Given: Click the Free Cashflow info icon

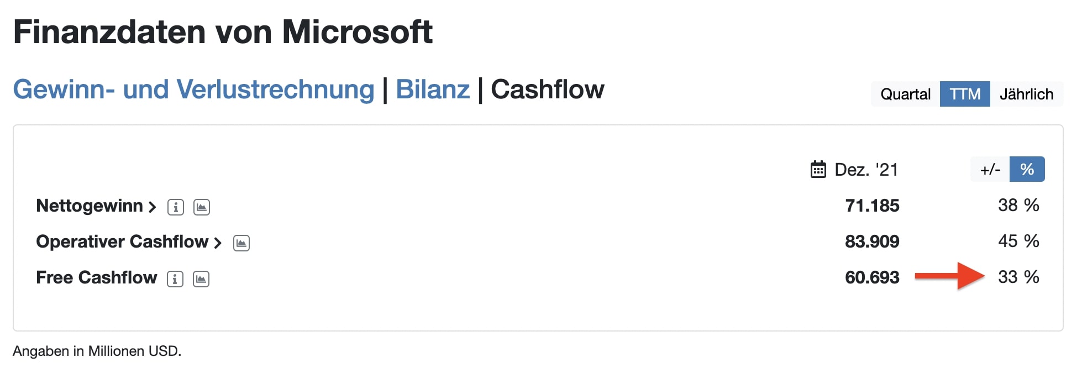Looking at the screenshot, I should click(x=175, y=279).
